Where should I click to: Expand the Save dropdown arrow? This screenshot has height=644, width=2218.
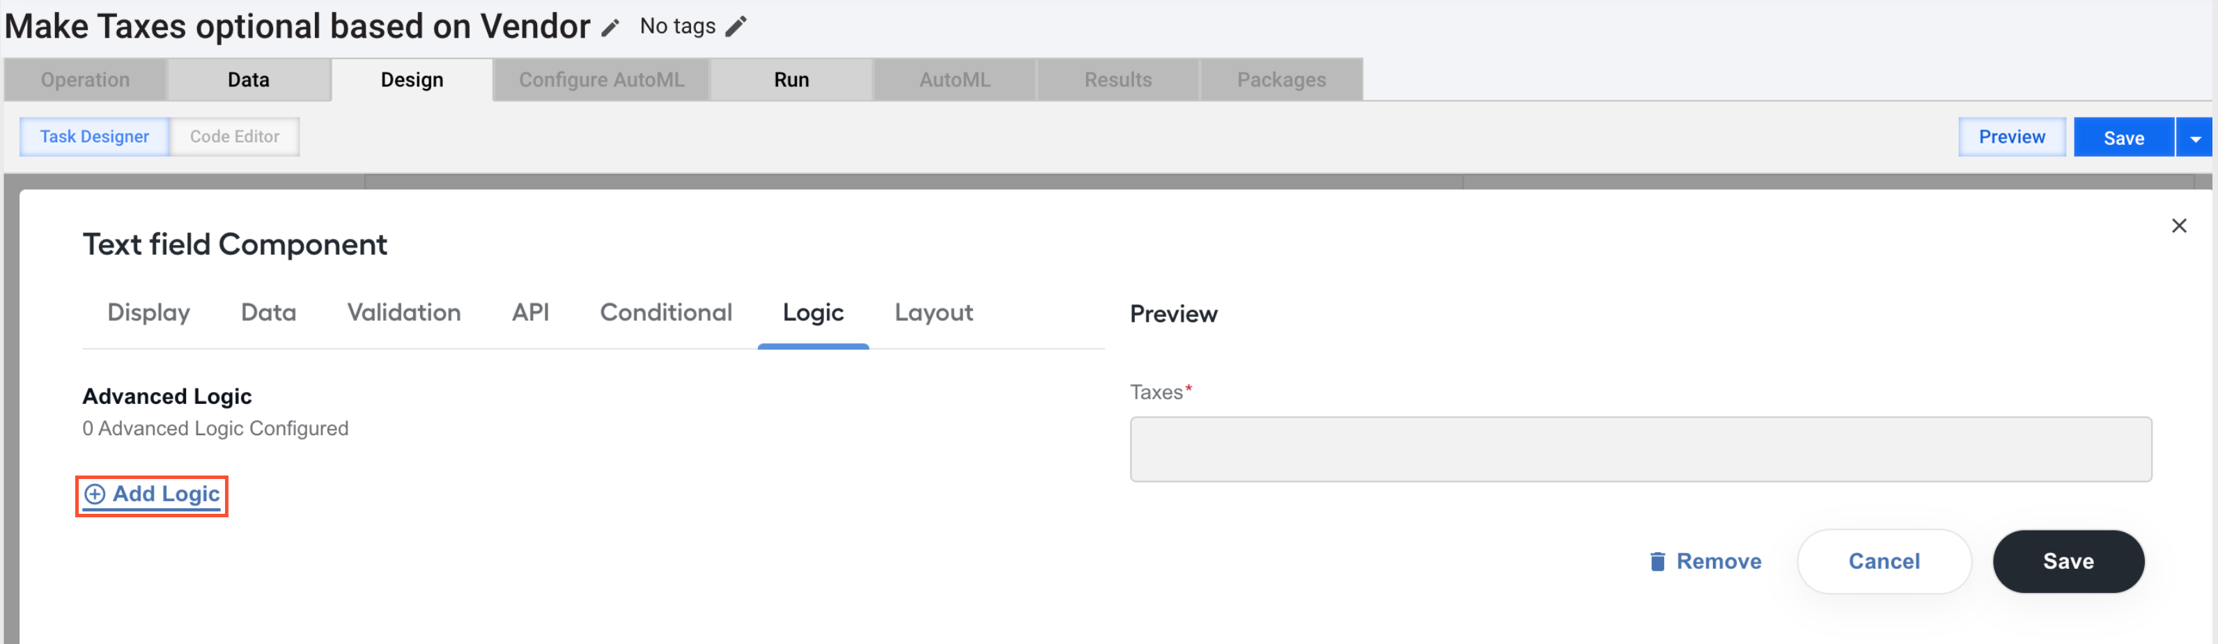coord(2195,138)
